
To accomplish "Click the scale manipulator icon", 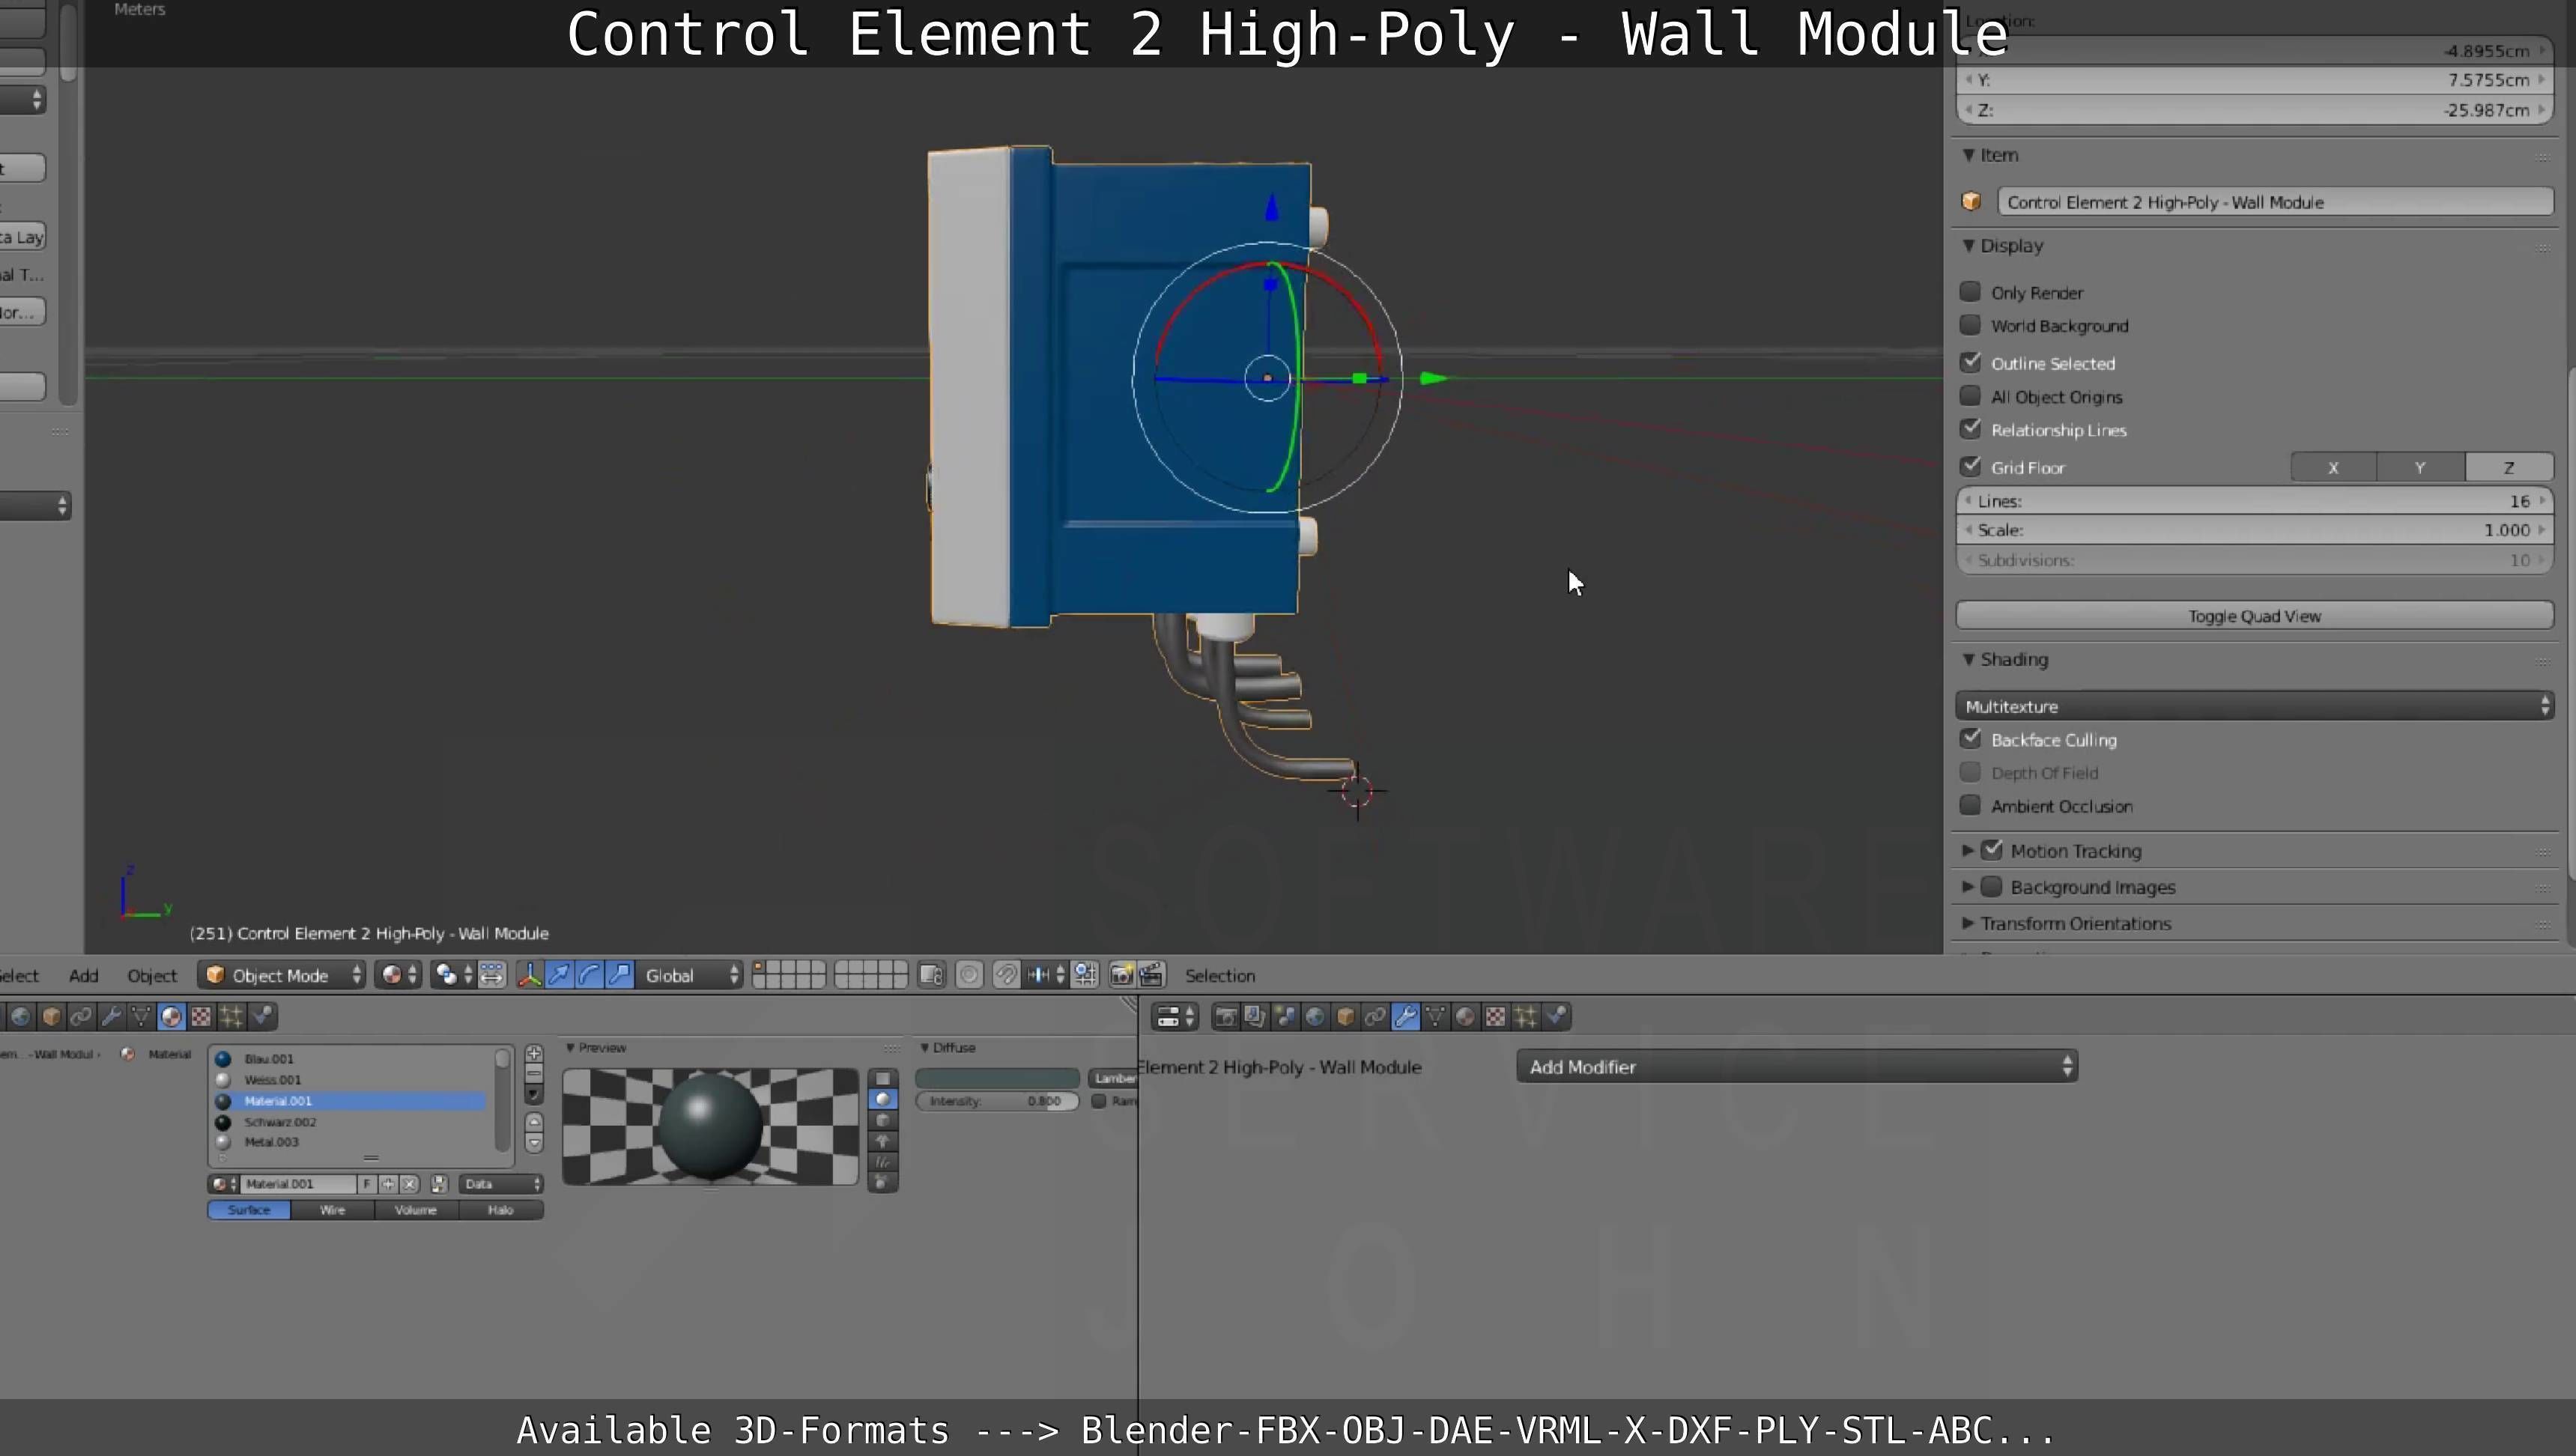I will click(x=620, y=975).
